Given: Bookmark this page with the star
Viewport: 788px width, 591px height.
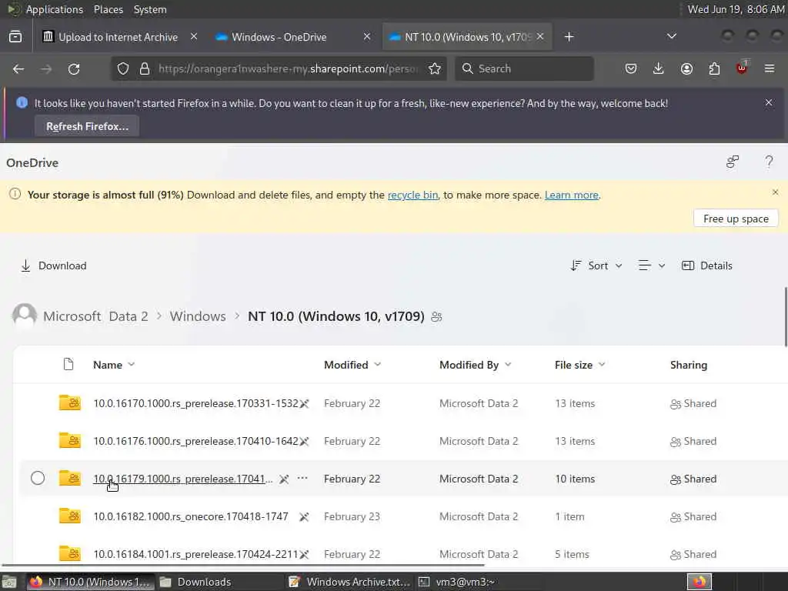Looking at the screenshot, I should 435,68.
